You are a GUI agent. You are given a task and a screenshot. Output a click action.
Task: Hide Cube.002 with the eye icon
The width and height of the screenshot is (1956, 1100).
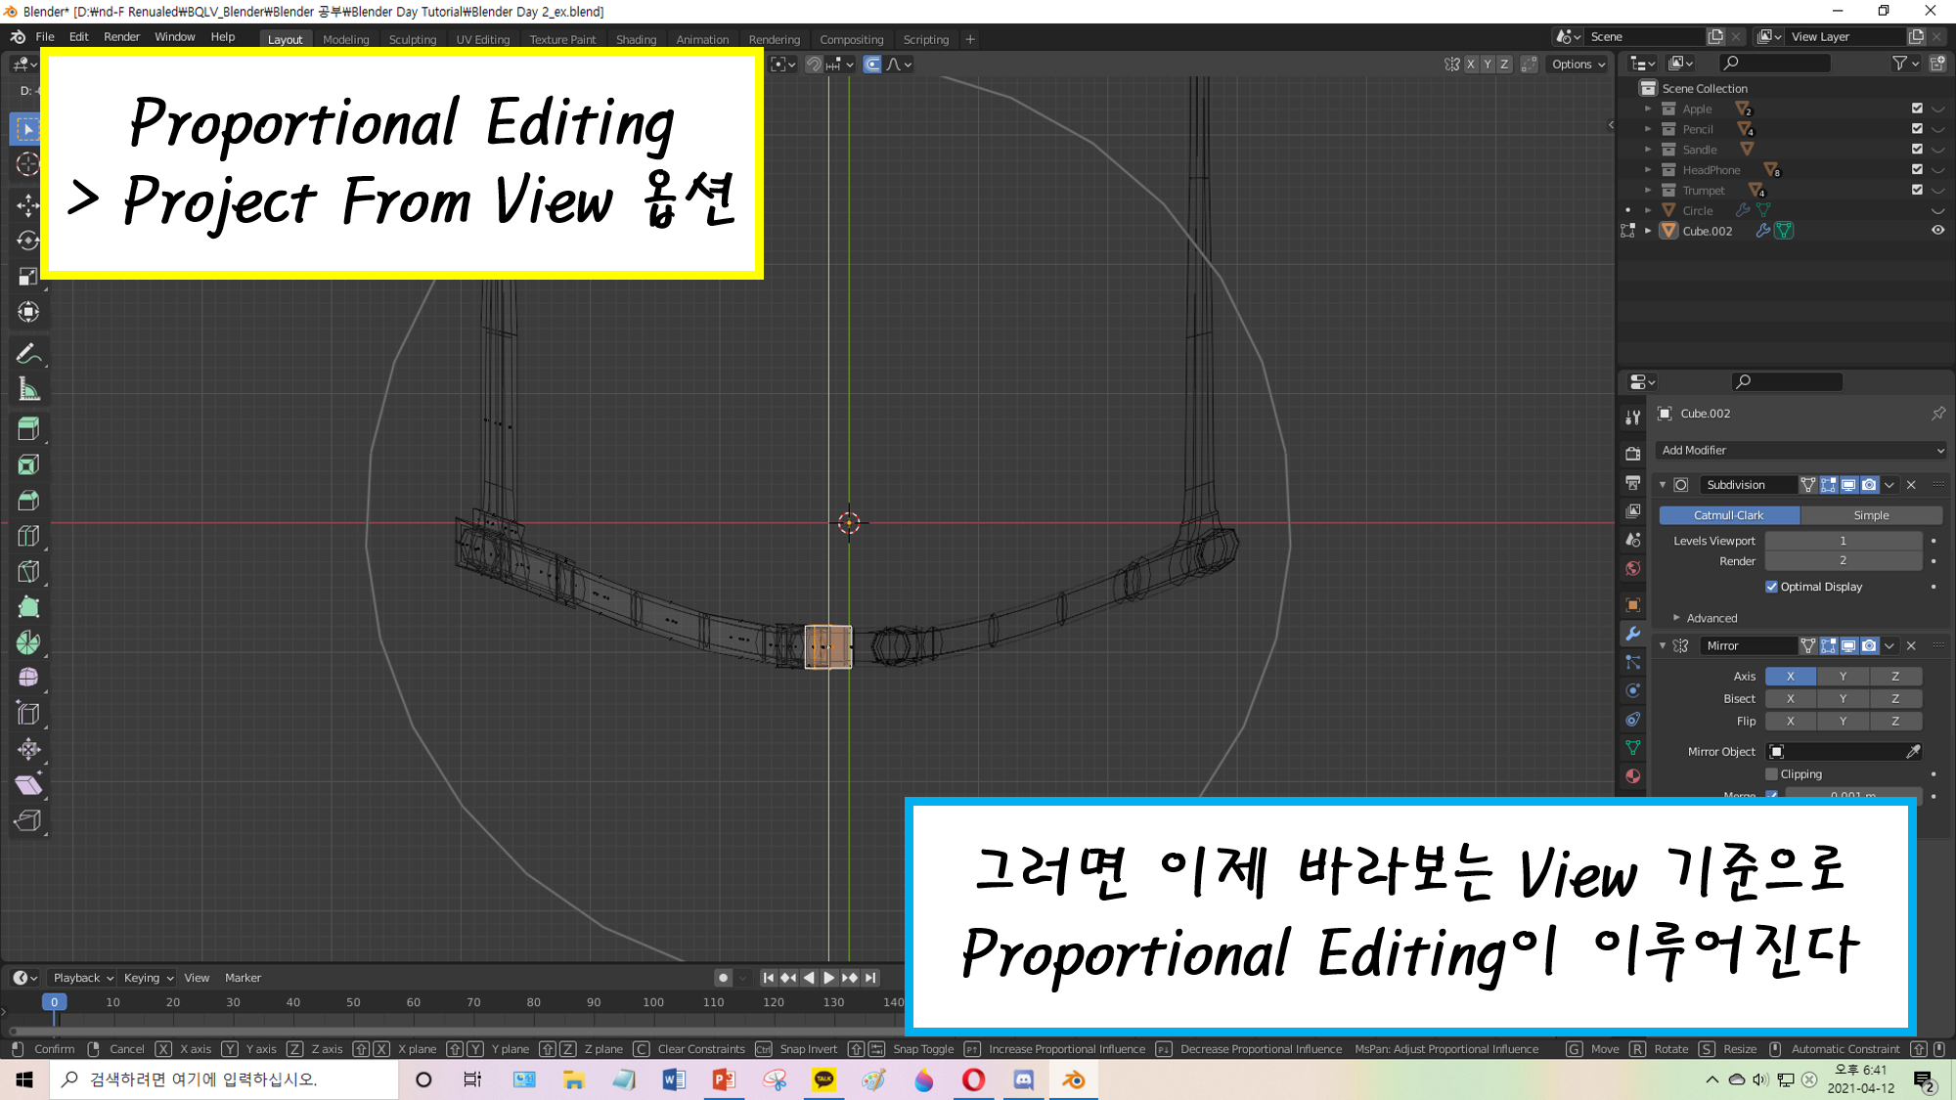pos(1937,231)
